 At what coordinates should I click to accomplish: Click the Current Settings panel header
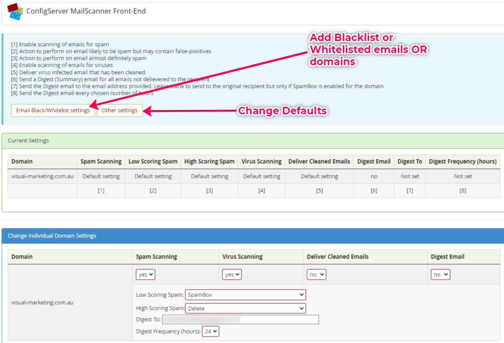coord(29,140)
